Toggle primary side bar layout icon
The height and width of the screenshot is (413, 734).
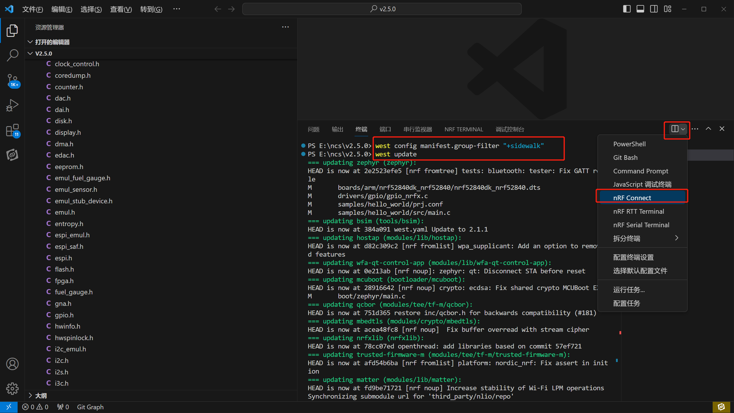tap(627, 9)
